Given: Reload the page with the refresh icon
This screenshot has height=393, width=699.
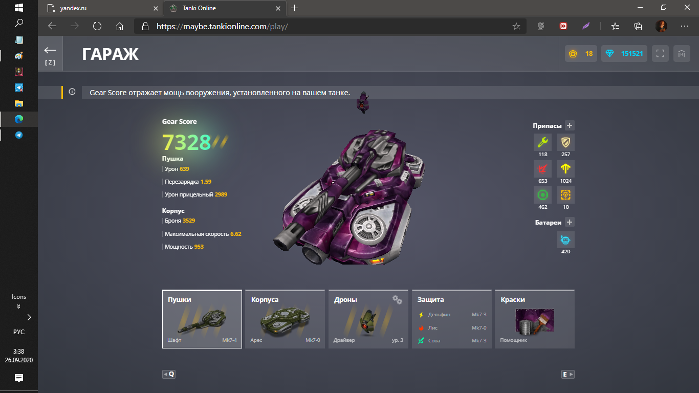Looking at the screenshot, I should click(97, 26).
